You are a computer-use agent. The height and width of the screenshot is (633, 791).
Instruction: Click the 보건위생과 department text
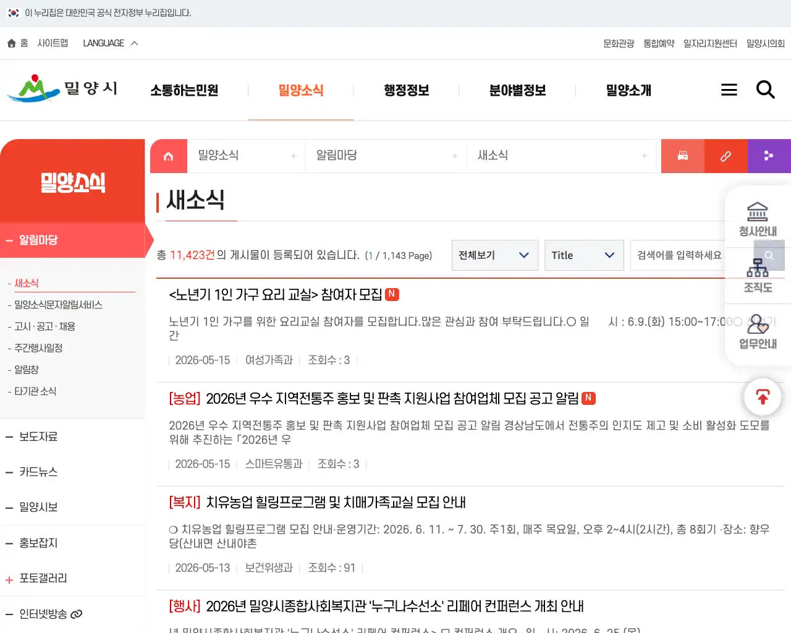(x=269, y=567)
